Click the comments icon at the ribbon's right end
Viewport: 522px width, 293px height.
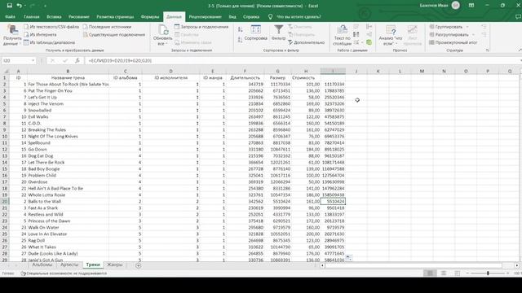(518, 16)
